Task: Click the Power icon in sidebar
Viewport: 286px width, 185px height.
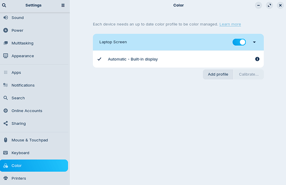Action: click(6, 30)
